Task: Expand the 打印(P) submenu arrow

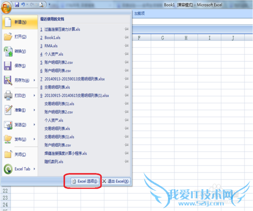Action: 34,96
